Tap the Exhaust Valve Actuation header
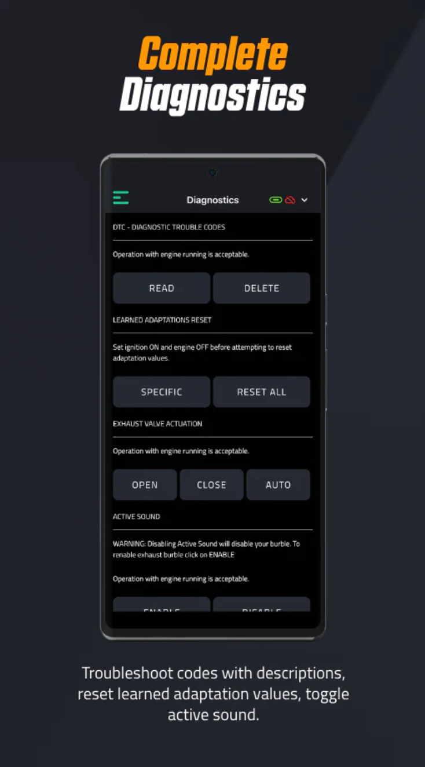 (157, 424)
